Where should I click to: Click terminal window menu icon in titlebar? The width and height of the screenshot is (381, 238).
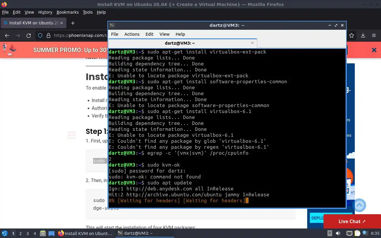click(112, 25)
